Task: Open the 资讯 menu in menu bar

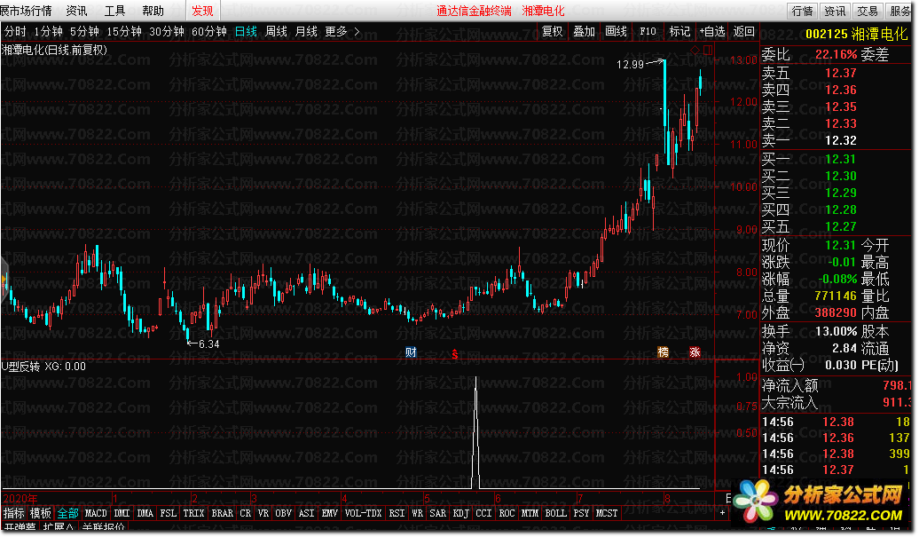Action: tap(76, 11)
